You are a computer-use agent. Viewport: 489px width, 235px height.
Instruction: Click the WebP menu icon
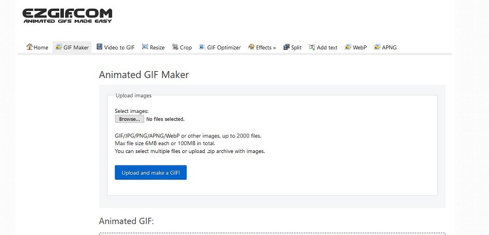[347, 47]
